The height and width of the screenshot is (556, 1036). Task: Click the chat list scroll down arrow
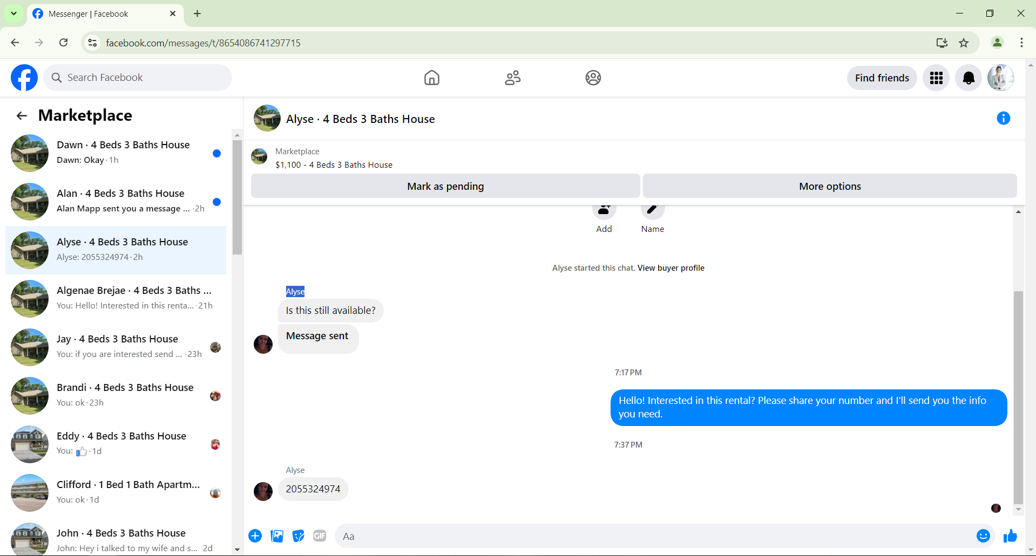[237, 550]
